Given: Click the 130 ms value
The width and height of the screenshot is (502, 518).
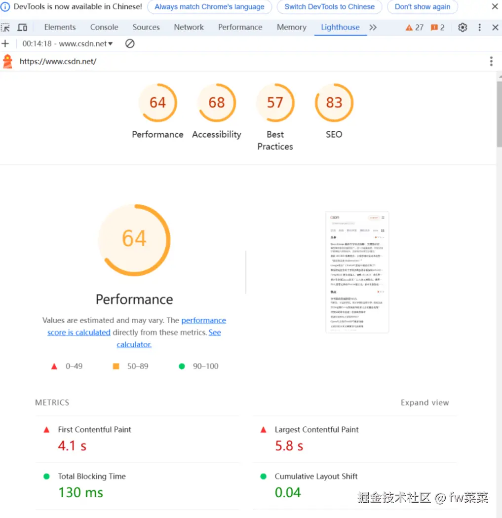Looking at the screenshot, I should (80, 492).
